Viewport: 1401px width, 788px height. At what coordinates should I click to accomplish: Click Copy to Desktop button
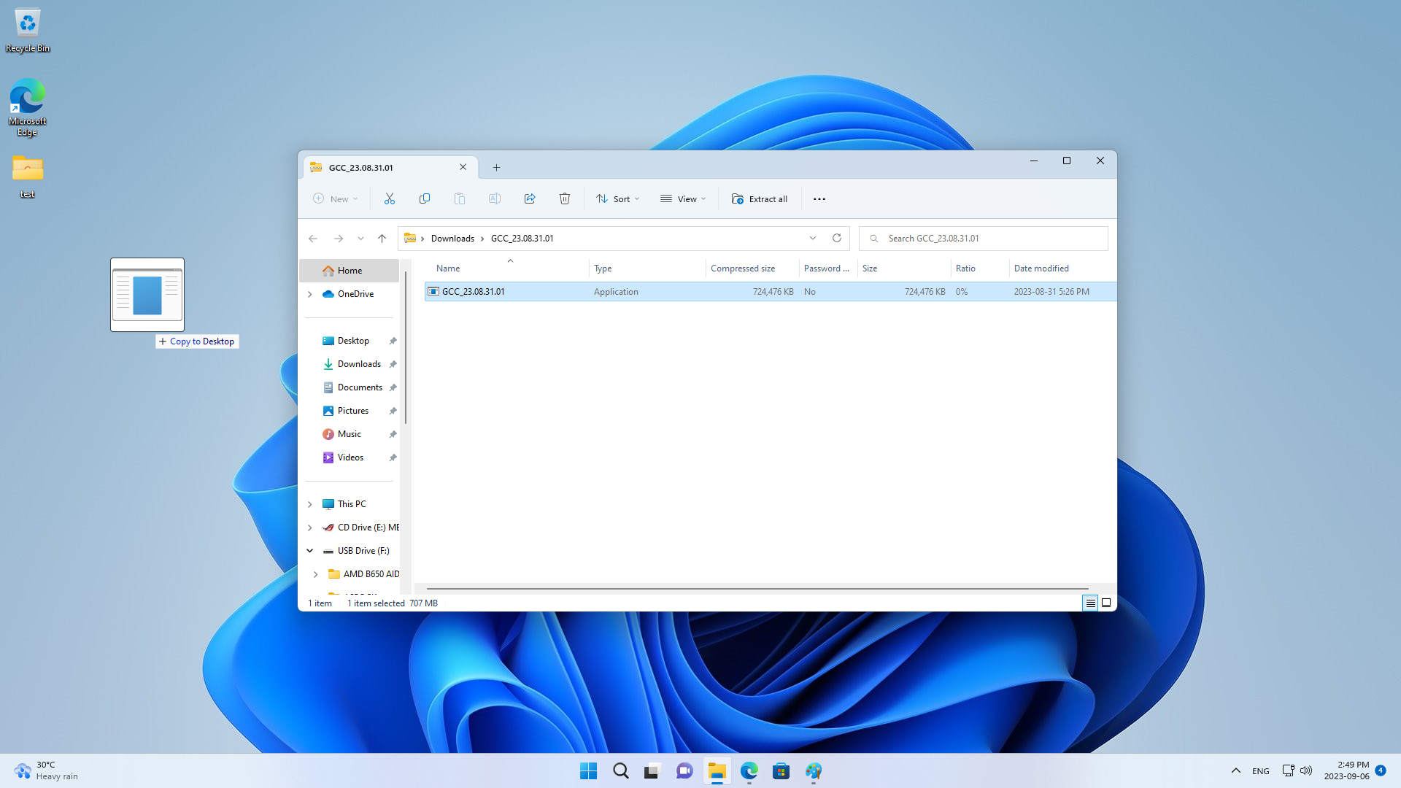197,341
